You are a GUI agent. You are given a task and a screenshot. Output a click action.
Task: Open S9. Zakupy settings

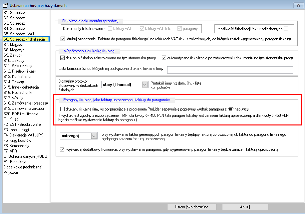[x=26, y=55]
